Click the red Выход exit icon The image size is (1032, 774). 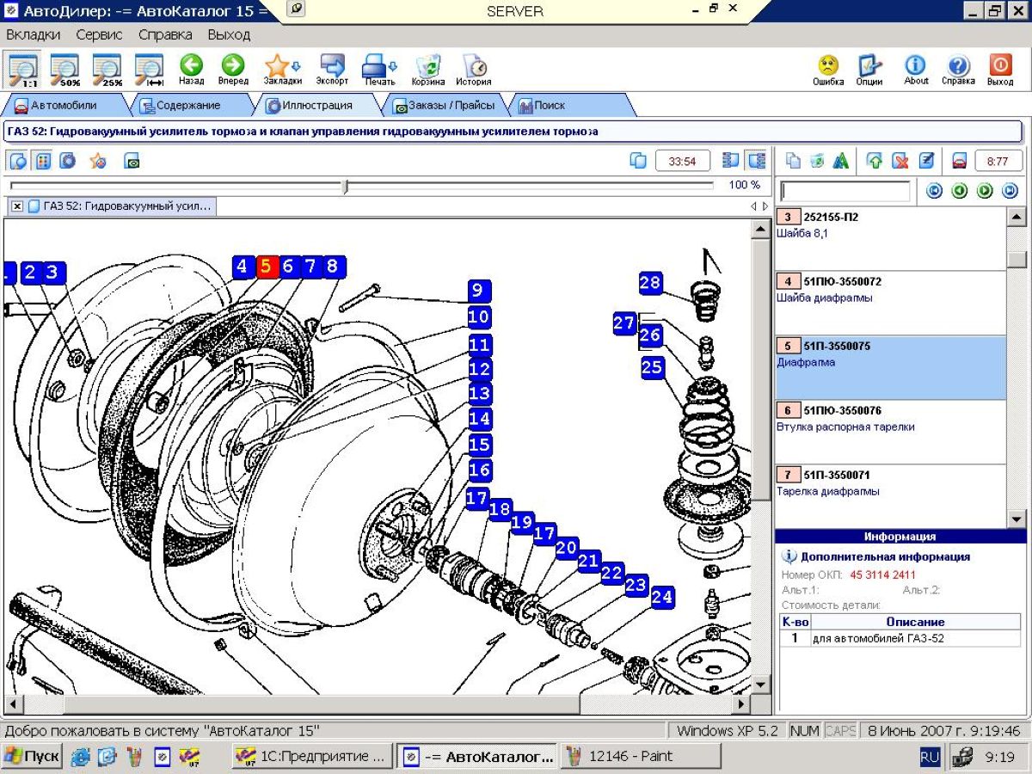[x=1000, y=69]
